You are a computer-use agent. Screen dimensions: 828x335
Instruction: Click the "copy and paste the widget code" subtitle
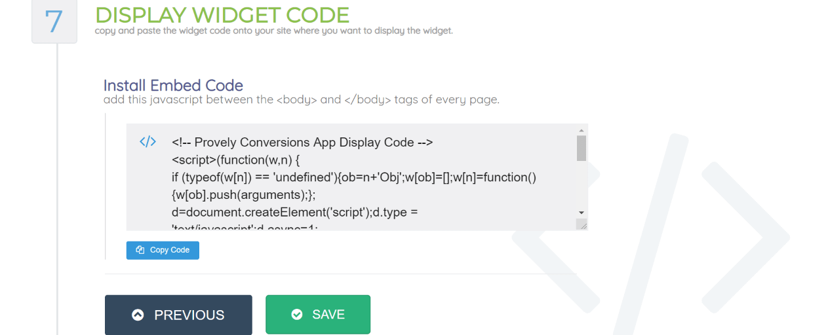coord(273,31)
